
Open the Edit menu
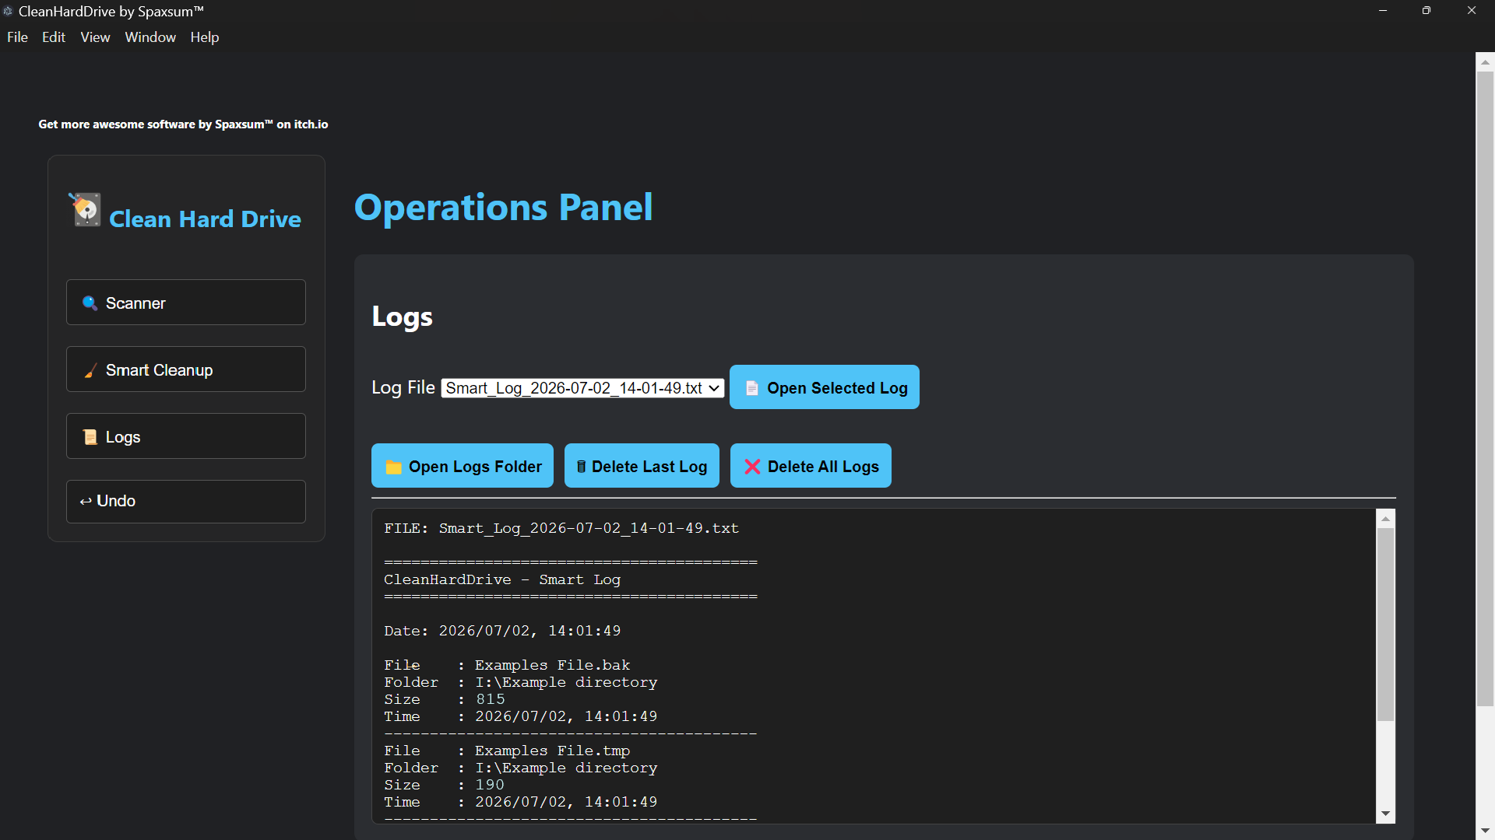coord(54,37)
